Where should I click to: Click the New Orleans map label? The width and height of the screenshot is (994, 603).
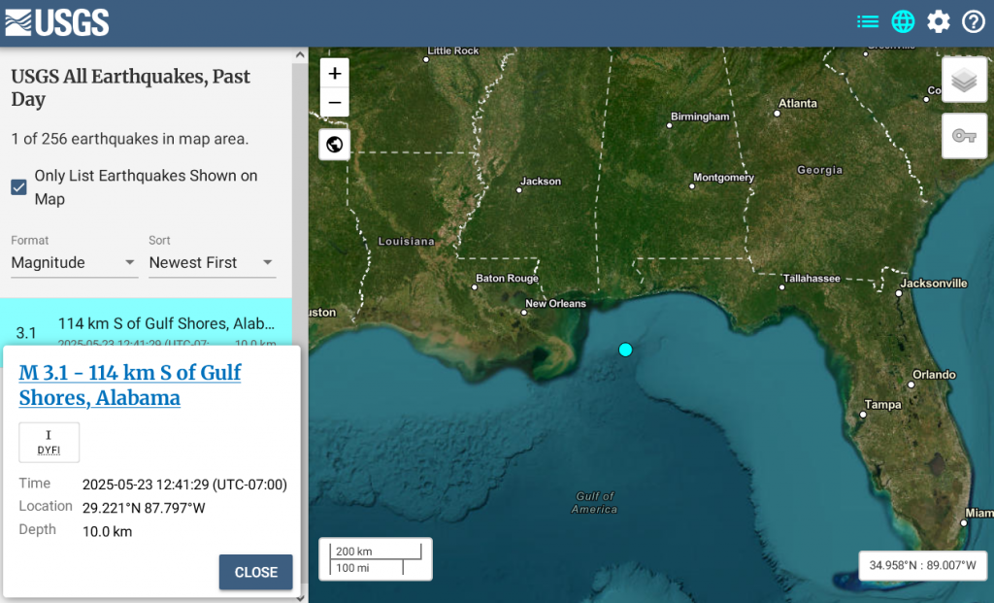click(x=555, y=304)
